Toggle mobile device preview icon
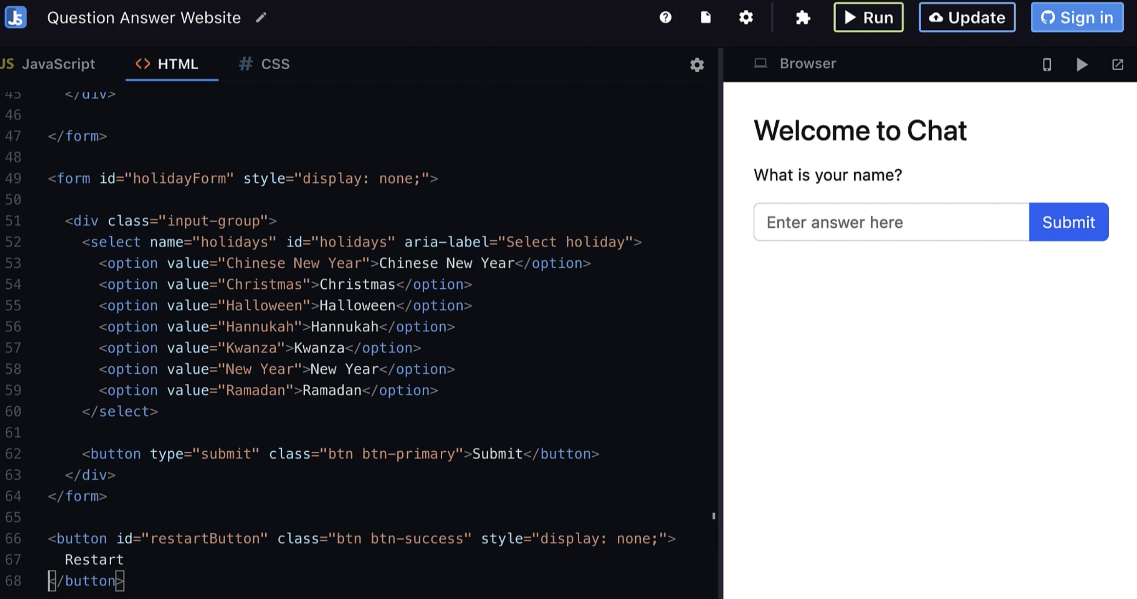The width and height of the screenshot is (1137, 599). 1047,64
